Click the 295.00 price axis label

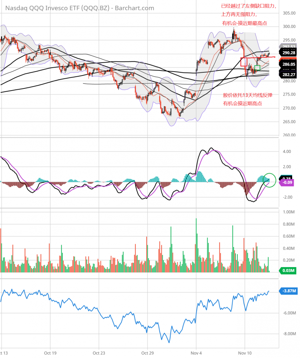click(x=289, y=40)
